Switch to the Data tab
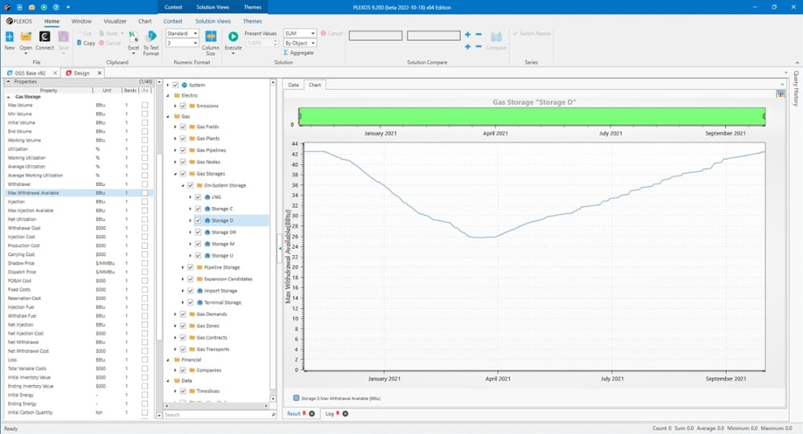 tap(293, 85)
